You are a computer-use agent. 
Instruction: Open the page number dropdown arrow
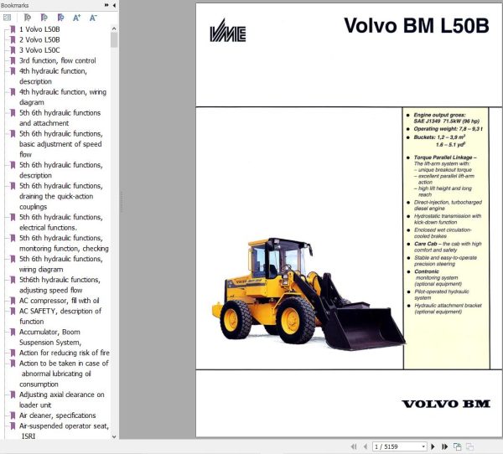423,446
